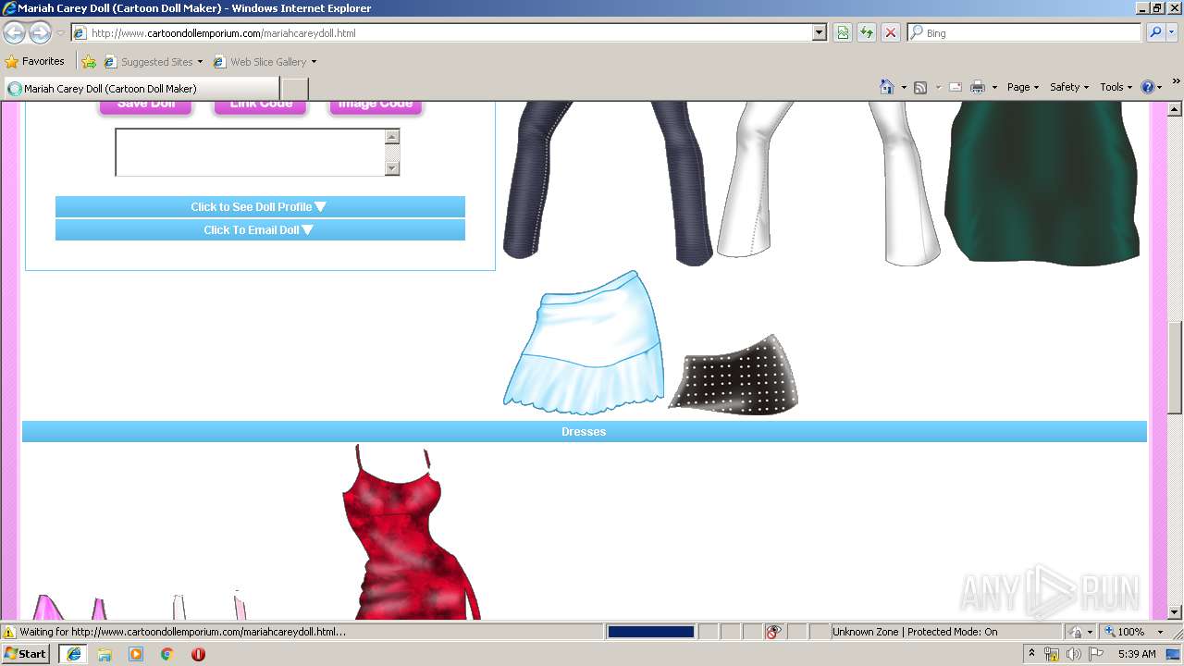Screen dimensions: 1184x666
Task: Open Windows Media Player taskbar icon
Action: (136, 654)
